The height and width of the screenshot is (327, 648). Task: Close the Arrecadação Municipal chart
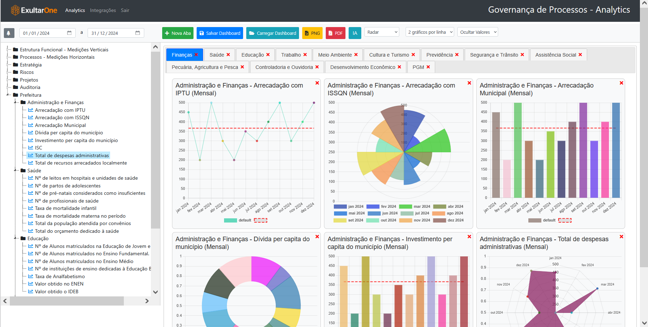pyautogui.click(x=621, y=83)
